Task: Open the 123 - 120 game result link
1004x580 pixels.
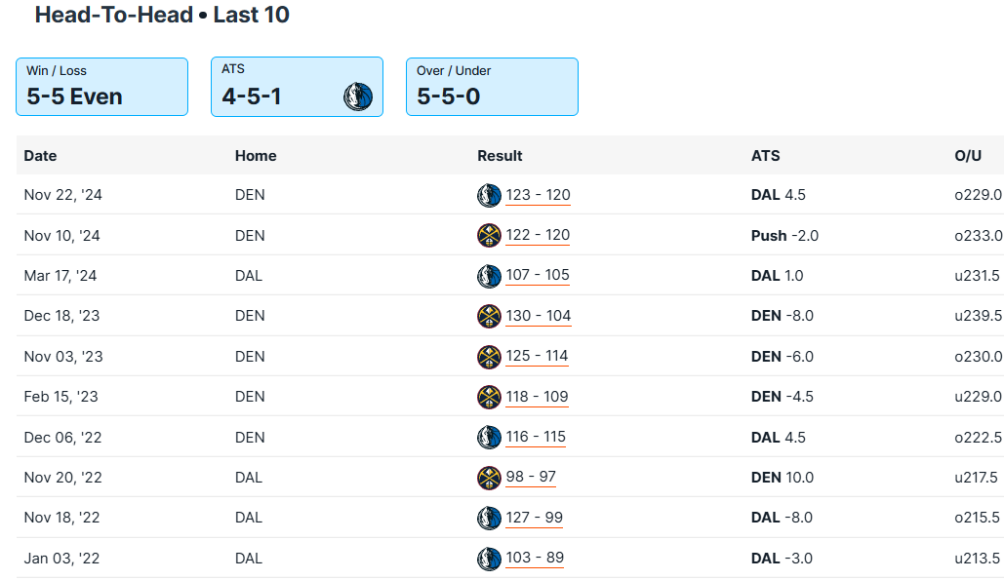Action: (538, 195)
